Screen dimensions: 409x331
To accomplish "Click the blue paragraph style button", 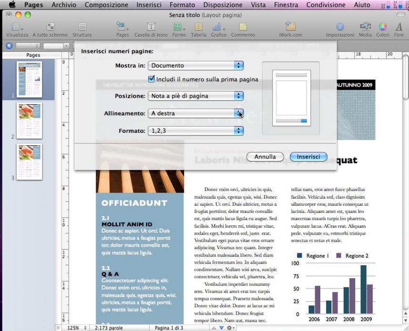I will click(9, 46).
